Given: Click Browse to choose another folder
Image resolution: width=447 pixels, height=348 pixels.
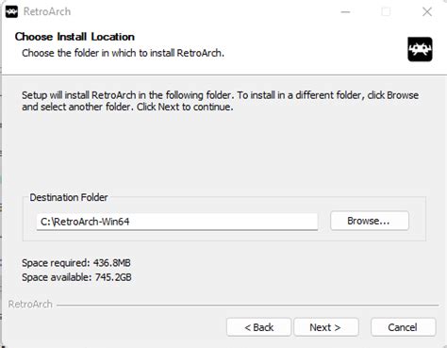Looking at the screenshot, I should tap(370, 221).
